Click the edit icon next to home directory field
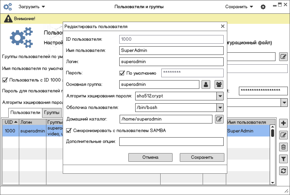 [219, 119]
